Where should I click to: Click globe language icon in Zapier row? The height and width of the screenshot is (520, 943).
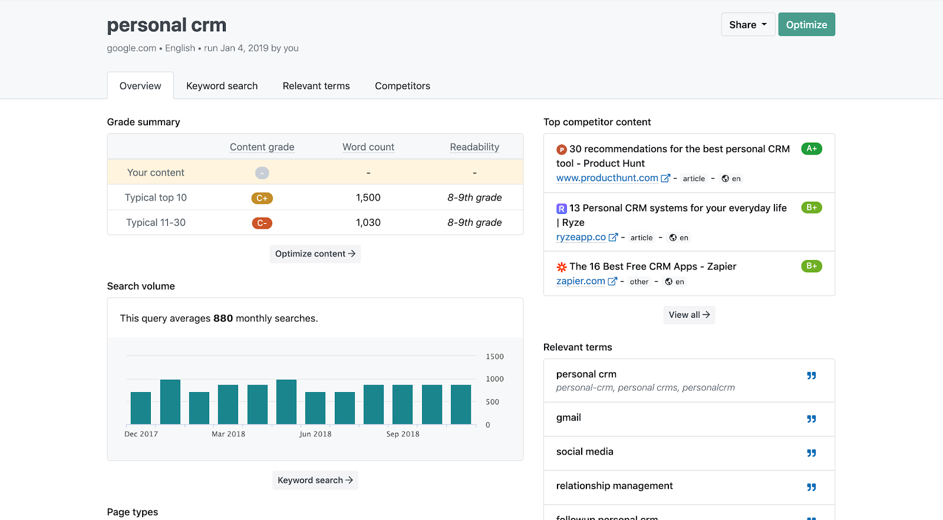[669, 282]
